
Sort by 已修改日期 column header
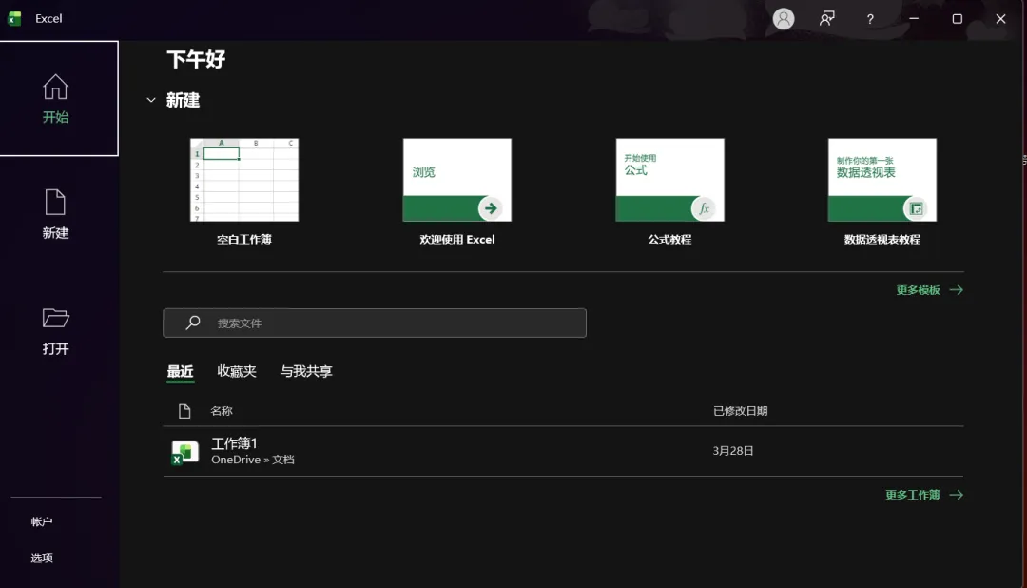pos(740,411)
